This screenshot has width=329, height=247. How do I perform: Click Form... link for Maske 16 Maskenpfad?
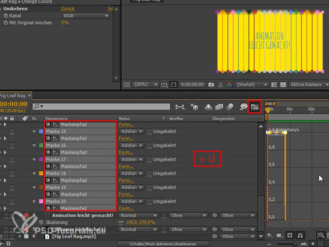click(126, 152)
